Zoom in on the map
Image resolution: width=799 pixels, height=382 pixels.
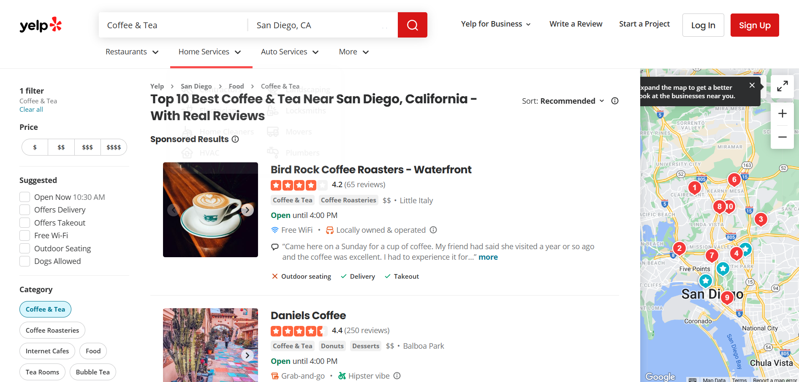point(782,113)
